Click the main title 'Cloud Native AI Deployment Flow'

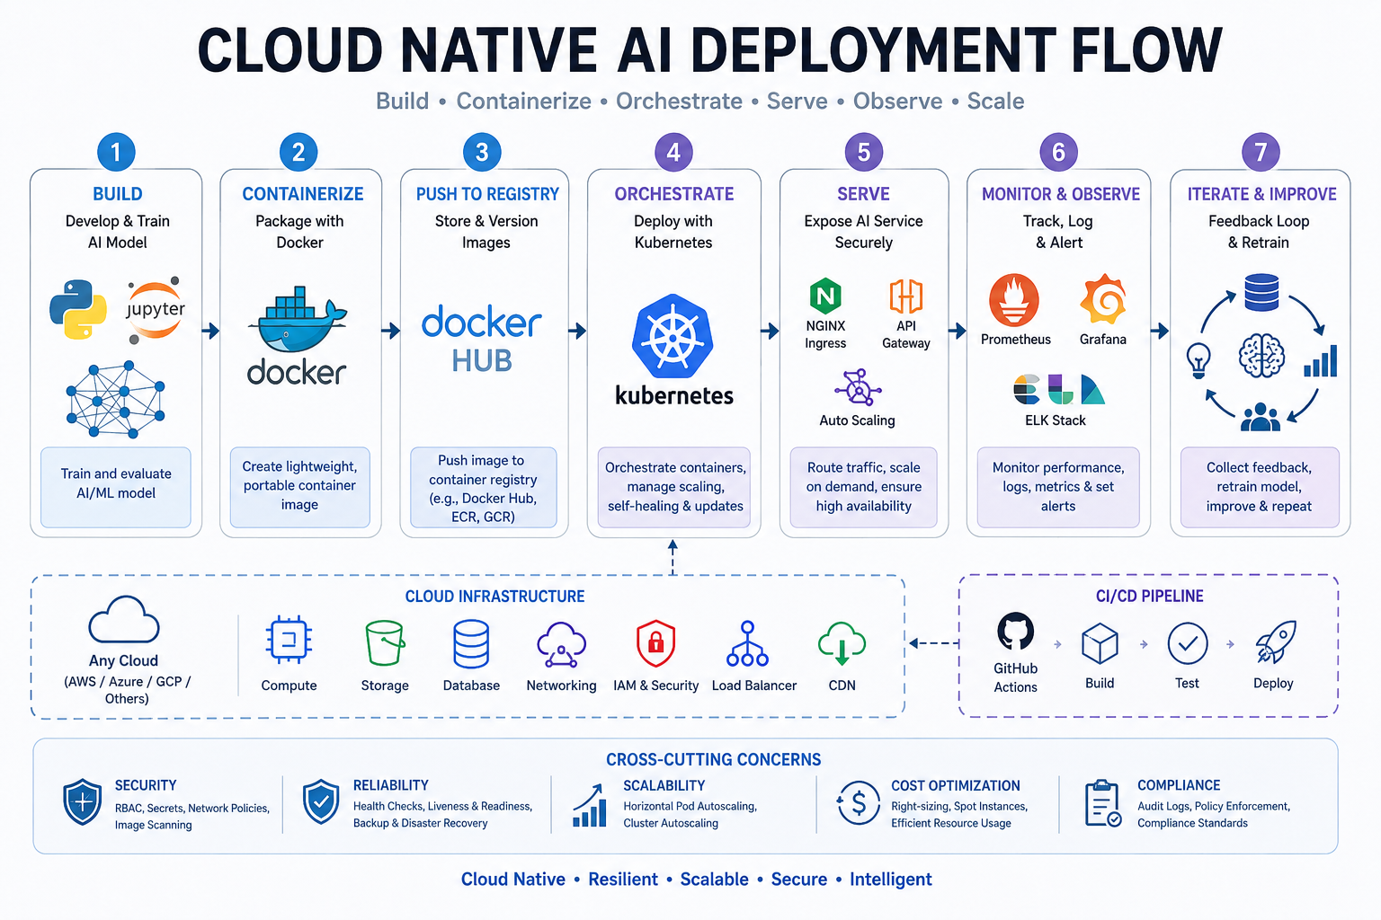coord(709,50)
